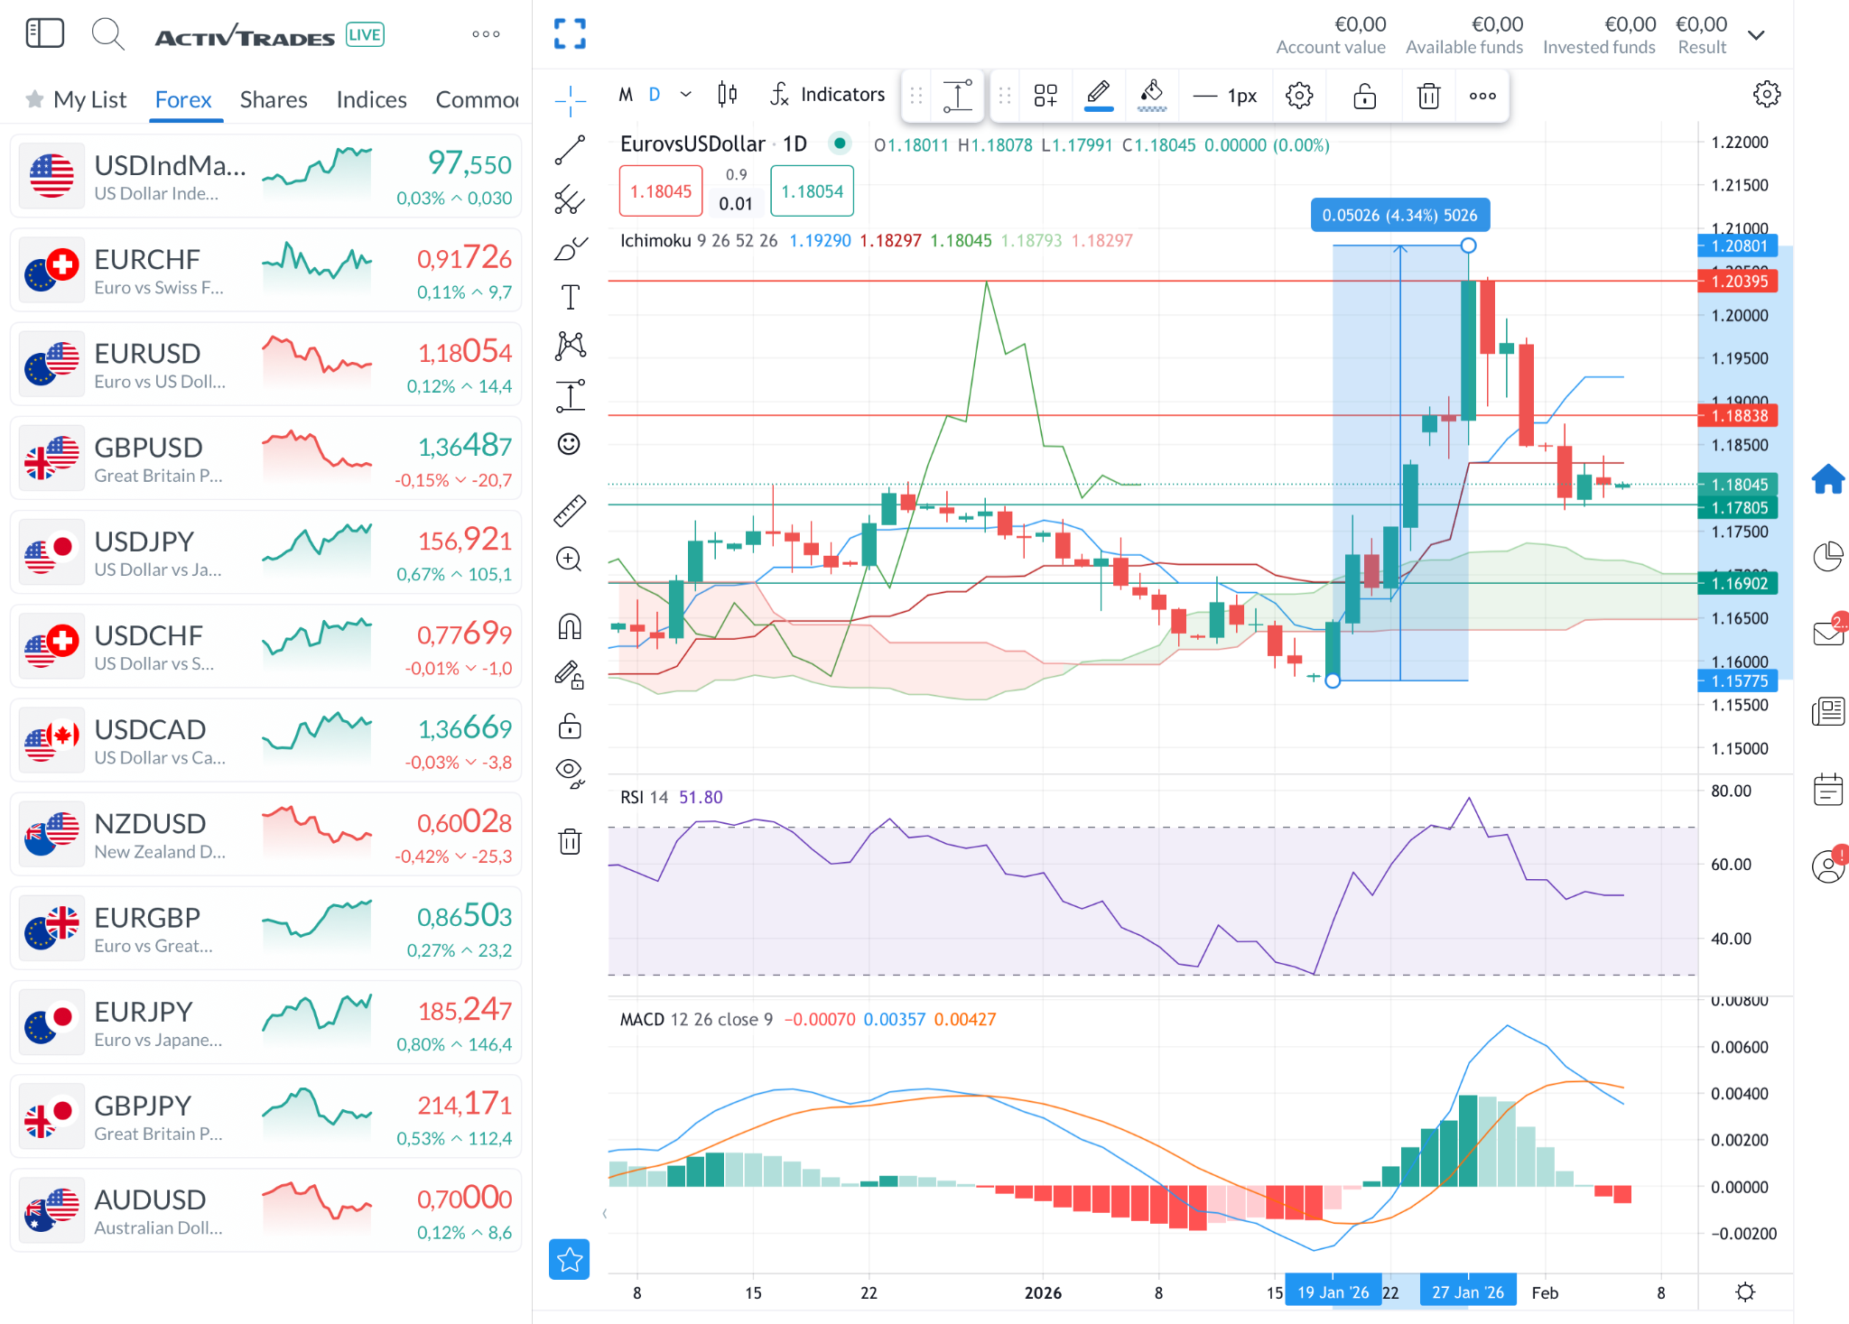Select the M monthly timeframe
This screenshot has height=1324, width=1849.
pos(626,94)
